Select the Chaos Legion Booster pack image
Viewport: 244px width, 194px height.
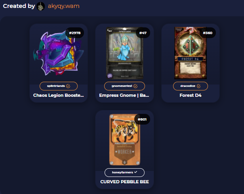[59, 53]
